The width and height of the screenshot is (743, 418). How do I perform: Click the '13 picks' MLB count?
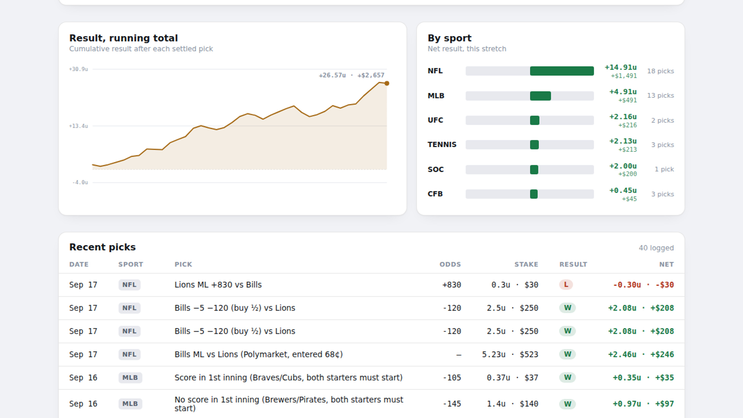click(x=661, y=96)
